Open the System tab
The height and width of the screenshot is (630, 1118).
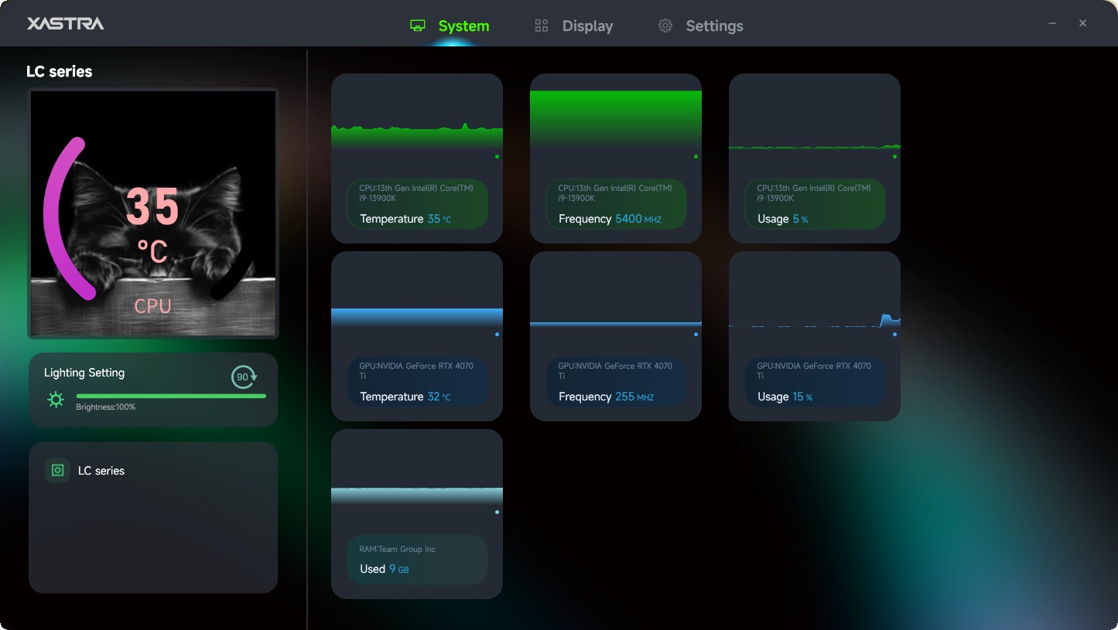450,26
